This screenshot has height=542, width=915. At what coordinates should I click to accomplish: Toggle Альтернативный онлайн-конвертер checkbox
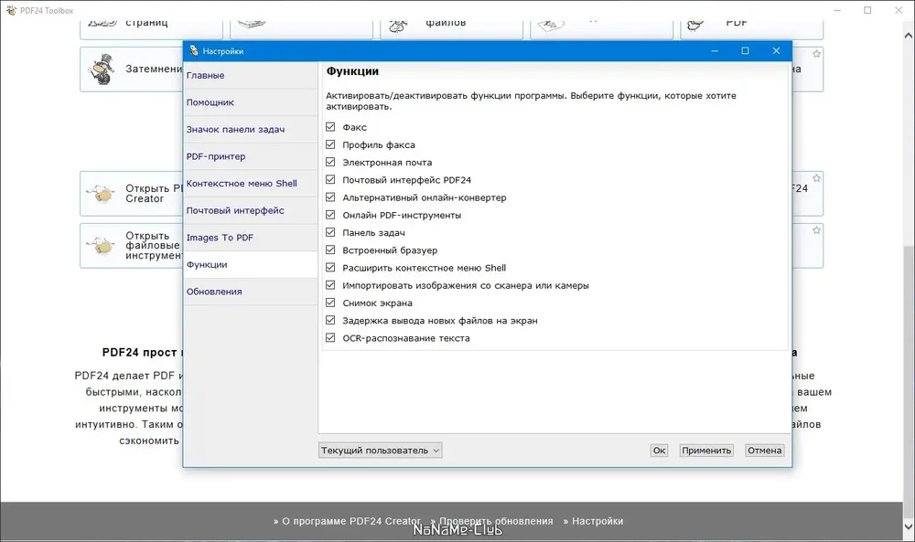(330, 197)
